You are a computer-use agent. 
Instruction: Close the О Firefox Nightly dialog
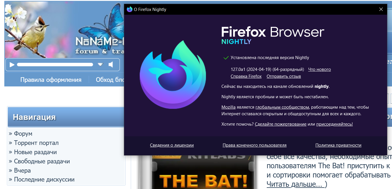[381, 9]
